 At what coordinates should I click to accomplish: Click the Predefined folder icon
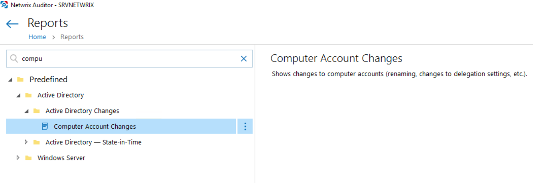click(x=20, y=79)
